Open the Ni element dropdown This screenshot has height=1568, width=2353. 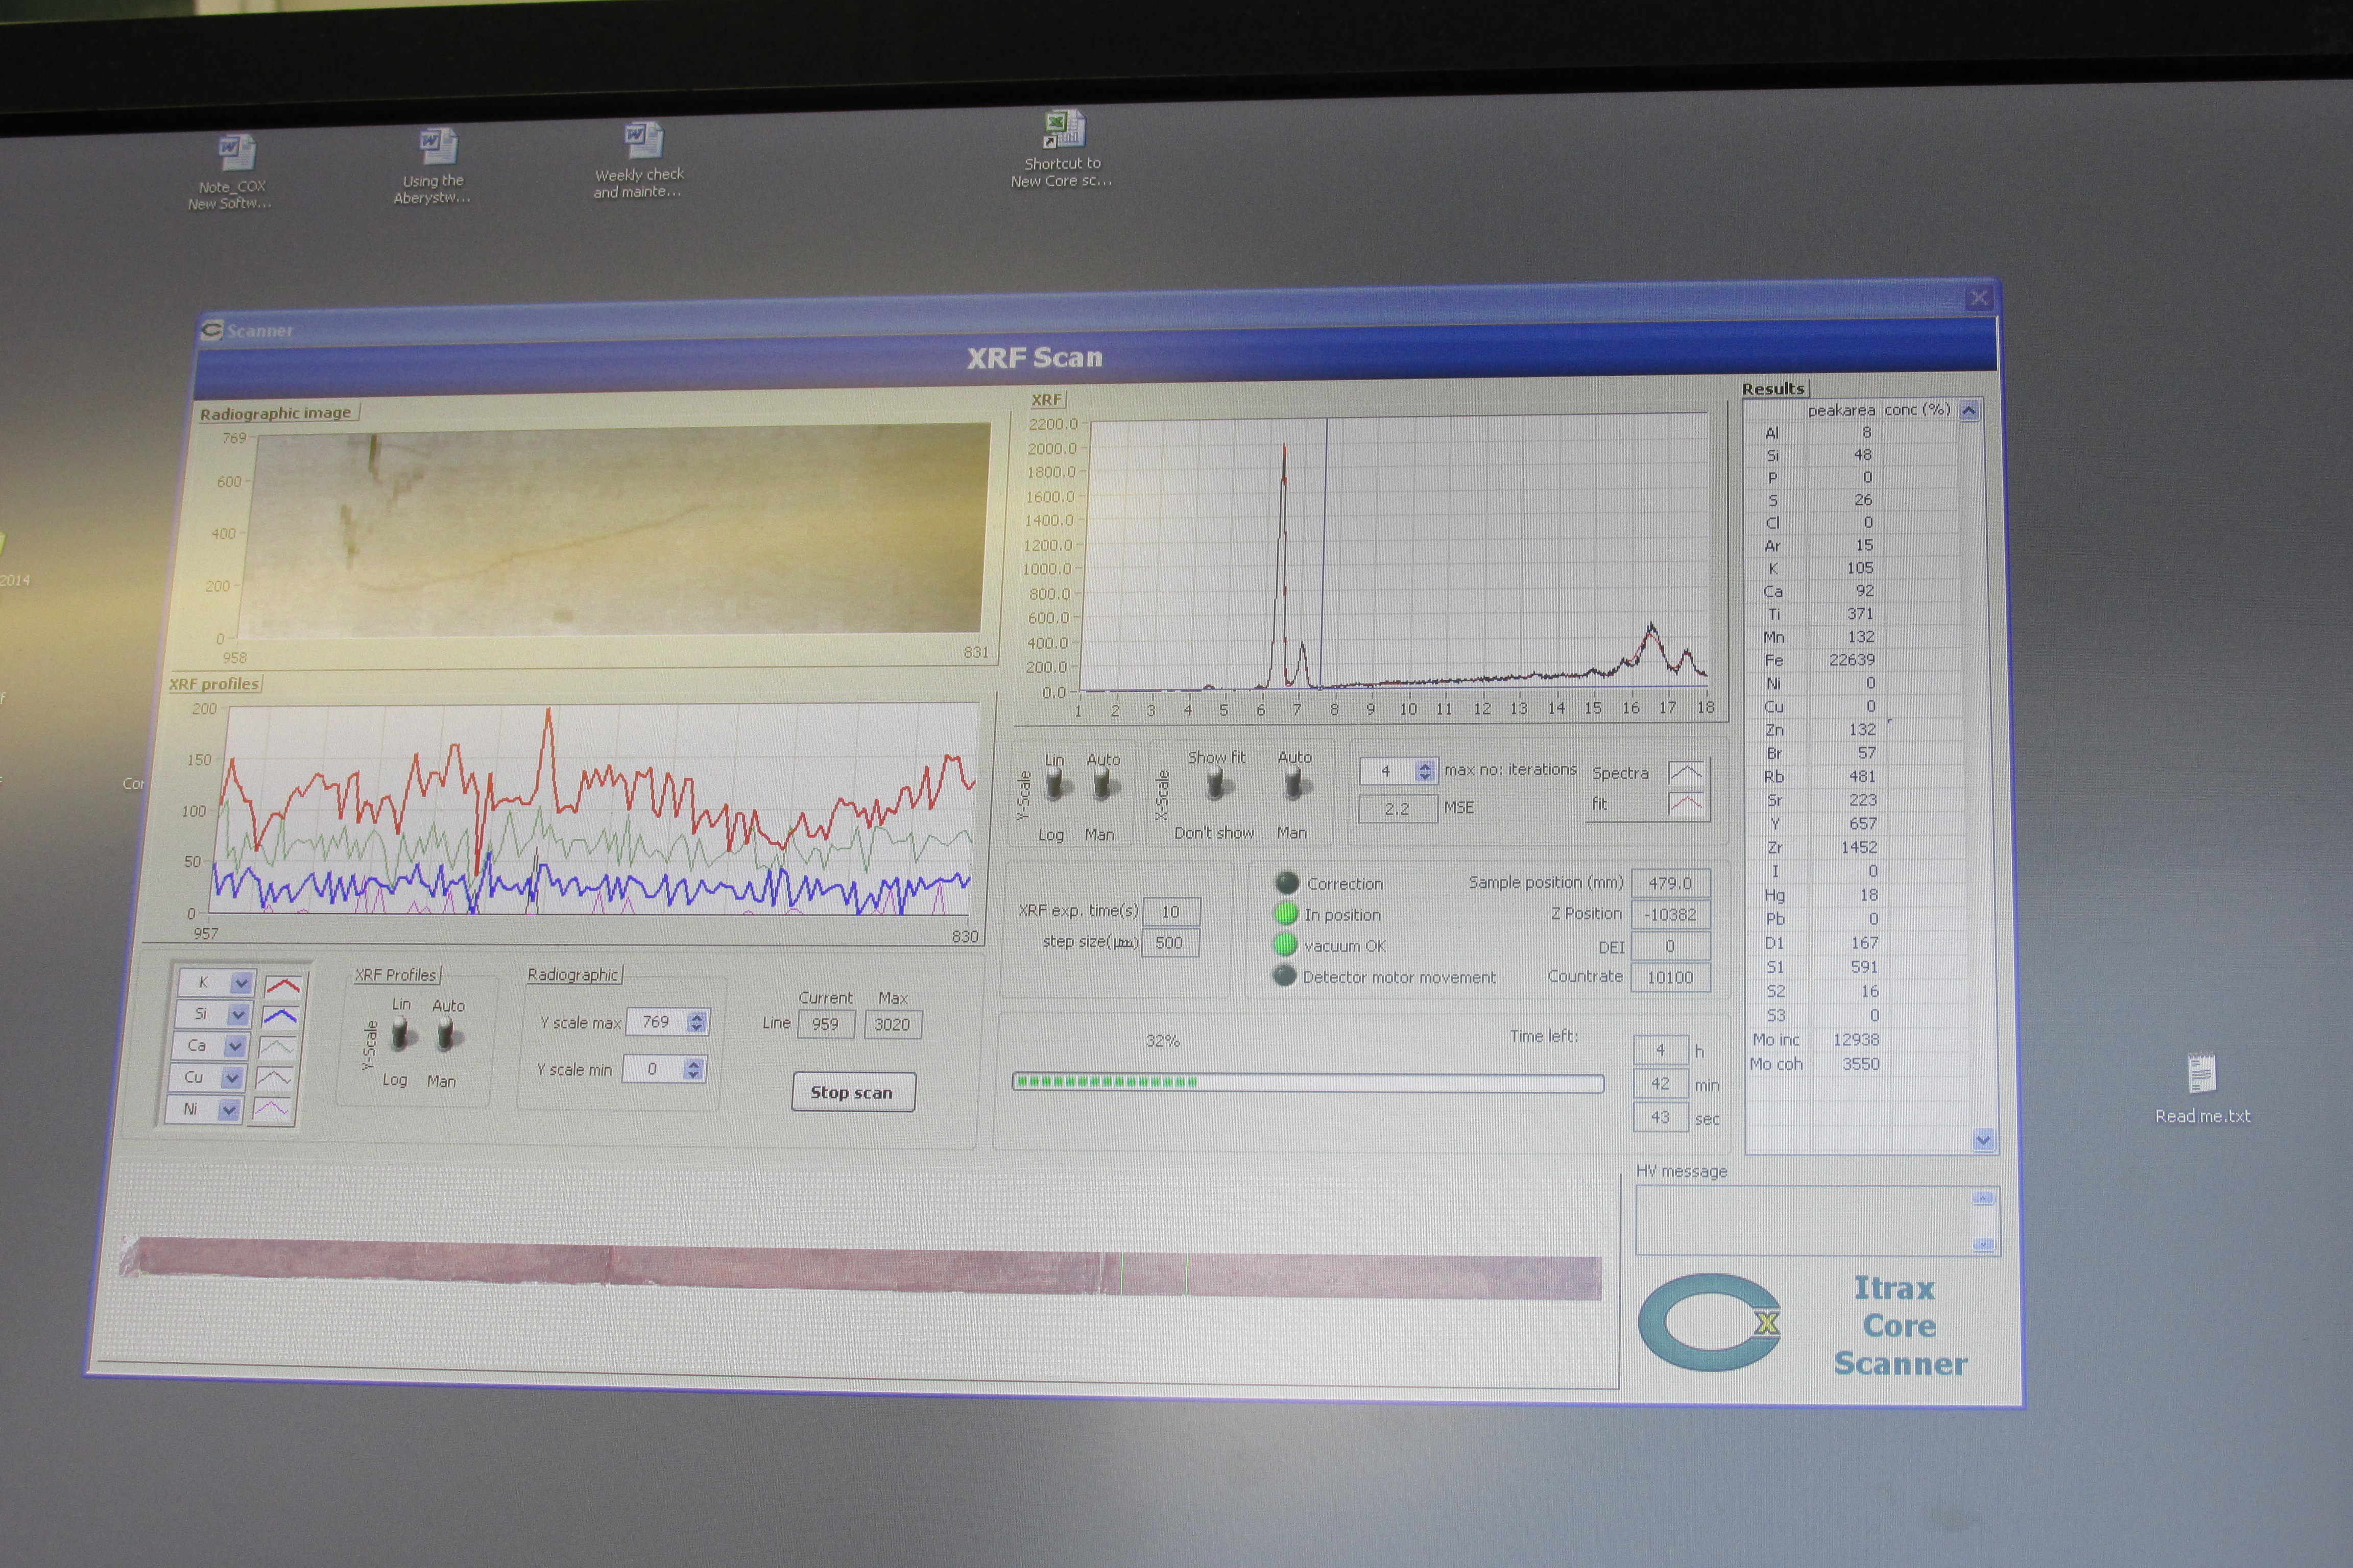tap(229, 1110)
